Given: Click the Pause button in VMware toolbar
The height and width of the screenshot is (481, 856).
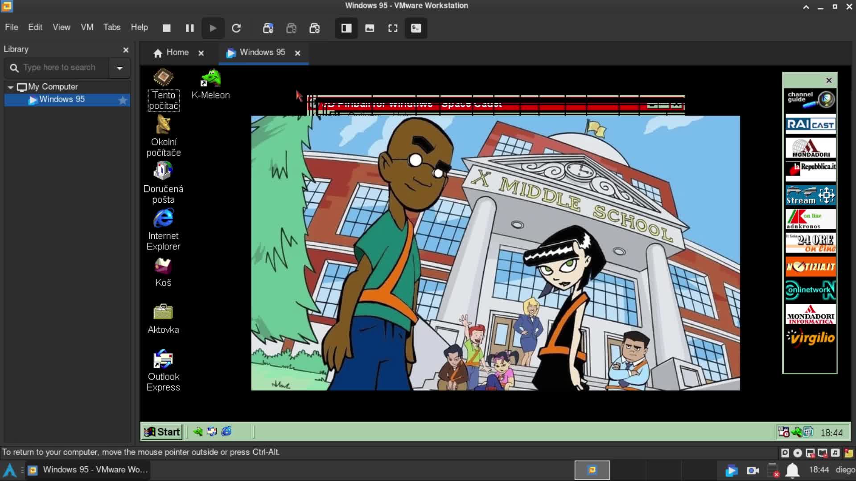Looking at the screenshot, I should click(189, 28).
